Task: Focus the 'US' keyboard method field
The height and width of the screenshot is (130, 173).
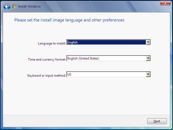Action: pyautogui.click(x=106, y=74)
